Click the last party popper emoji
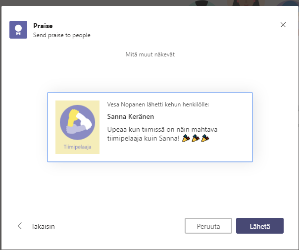This screenshot has height=250, width=299. click(x=205, y=138)
